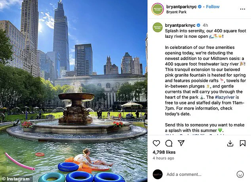Viewport: 251px width, 182px height.
Task: Click the Bryant Park header profile avatar
Action: [158, 9]
